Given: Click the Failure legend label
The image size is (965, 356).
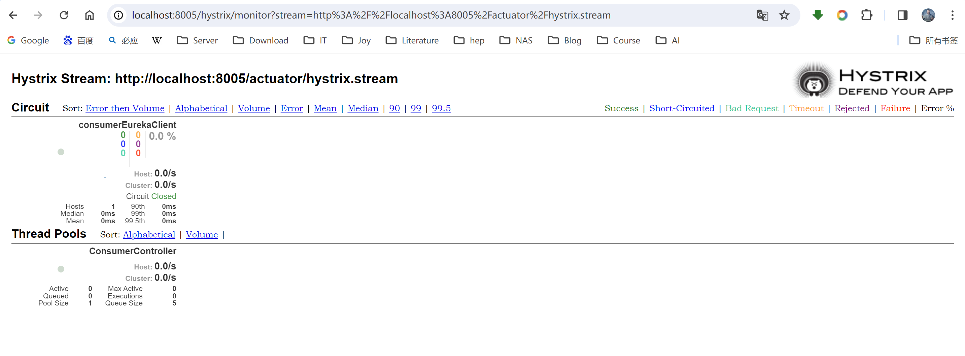Looking at the screenshot, I should [x=895, y=108].
